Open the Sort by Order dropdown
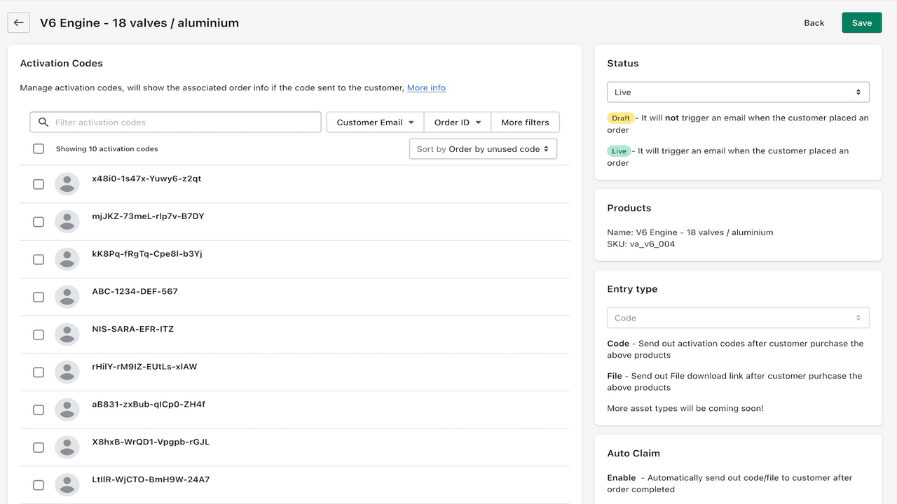Image resolution: width=897 pixels, height=504 pixels. click(483, 148)
